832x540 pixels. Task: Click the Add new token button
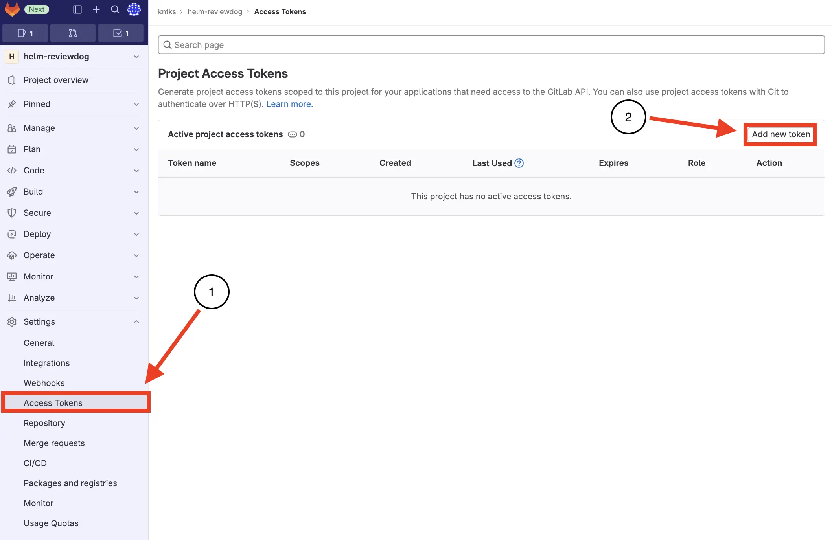click(780, 134)
